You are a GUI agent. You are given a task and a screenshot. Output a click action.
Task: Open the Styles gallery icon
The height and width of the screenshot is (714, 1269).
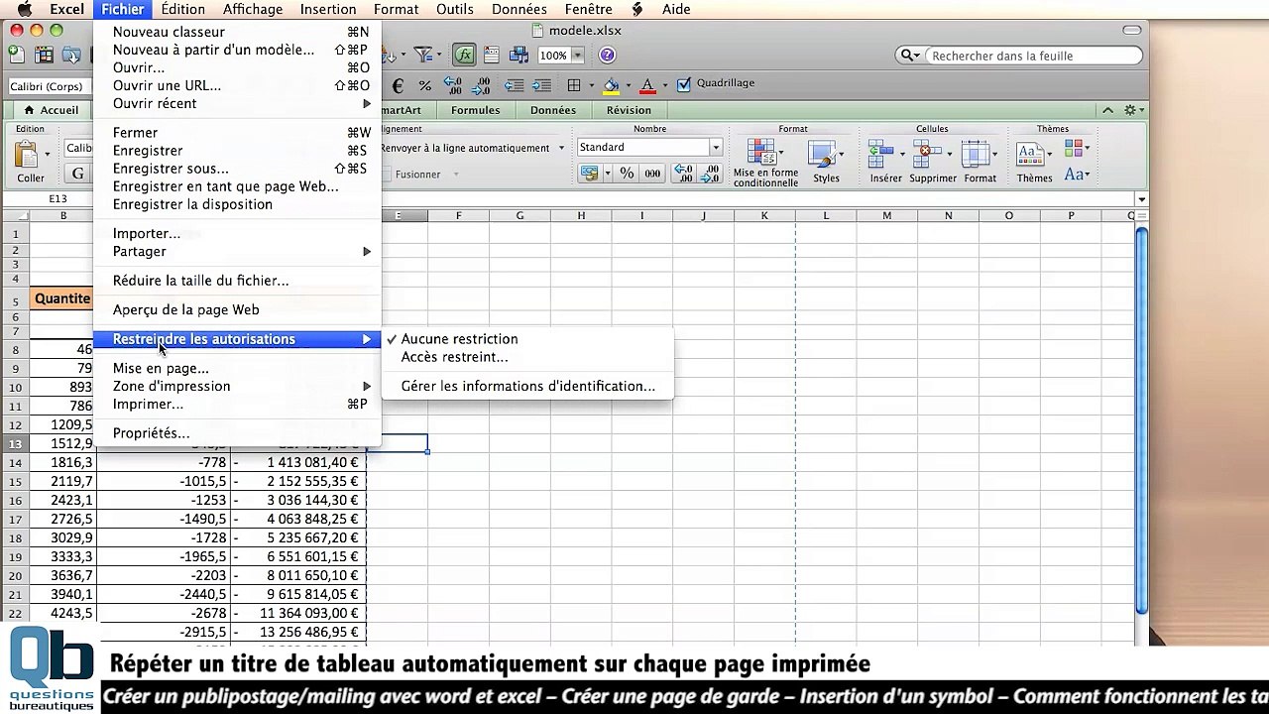click(x=822, y=154)
